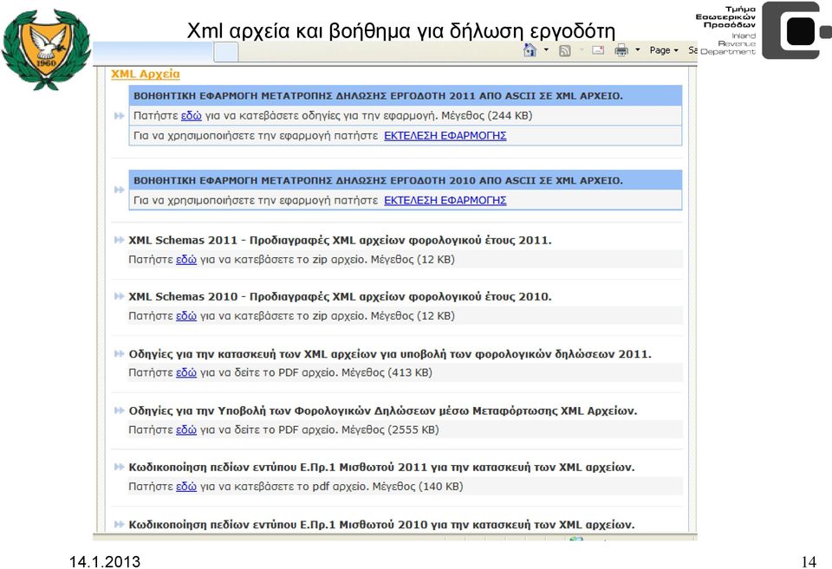Click the slide number 14
Image resolution: width=832 pixels, height=569 pixels.
pyautogui.click(x=808, y=561)
